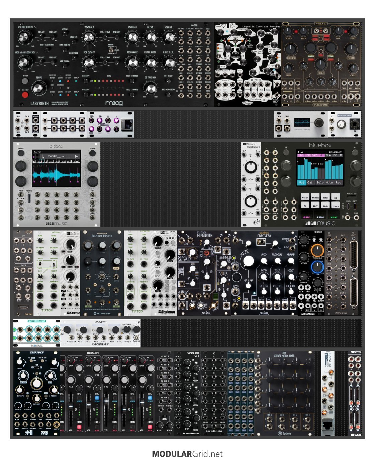Click the ModularGrid.net logo text
The image size is (375, 461).
click(187, 454)
